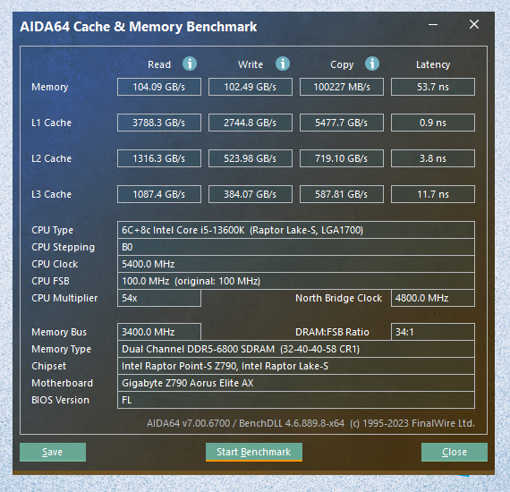
Task: Click the Copy info icon
Action: [372, 64]
